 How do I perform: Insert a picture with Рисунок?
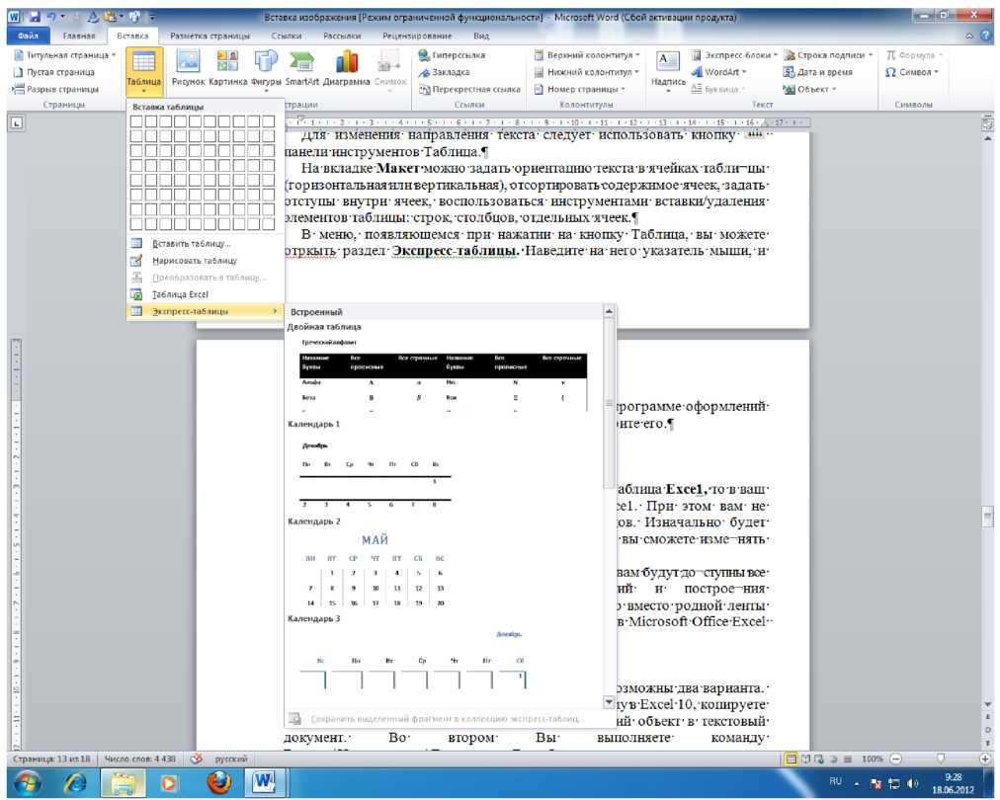point(188,69)
